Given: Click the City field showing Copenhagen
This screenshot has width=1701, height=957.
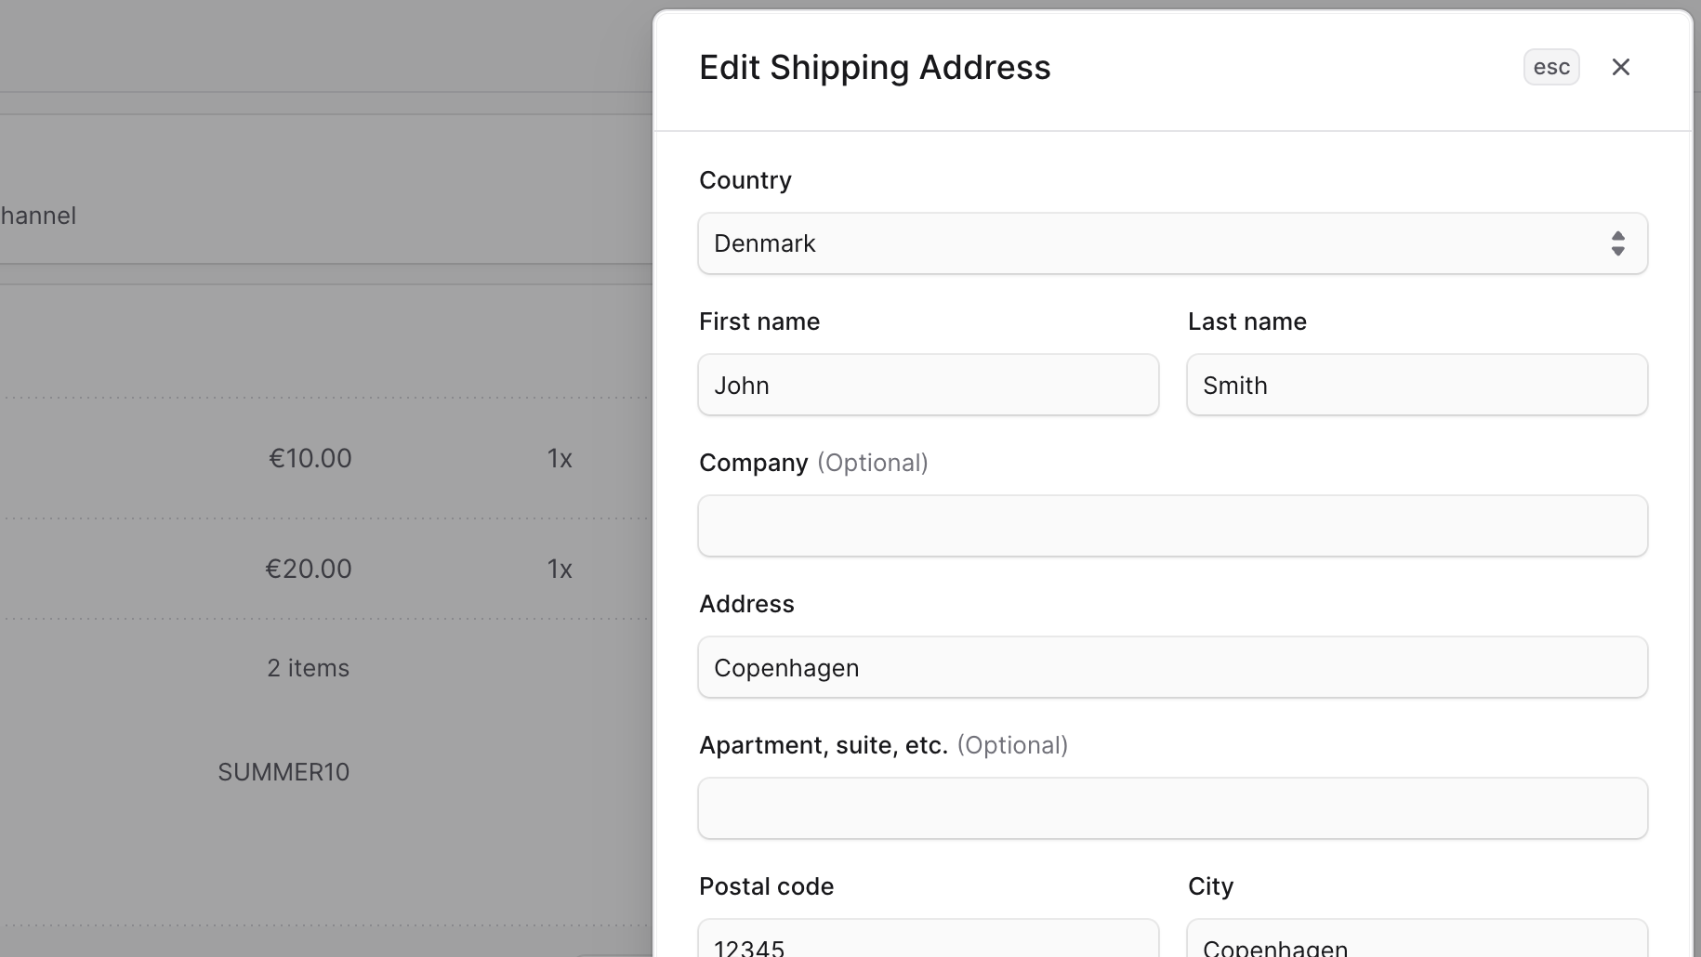Looking at the screenshot, I should point(1417,943).
